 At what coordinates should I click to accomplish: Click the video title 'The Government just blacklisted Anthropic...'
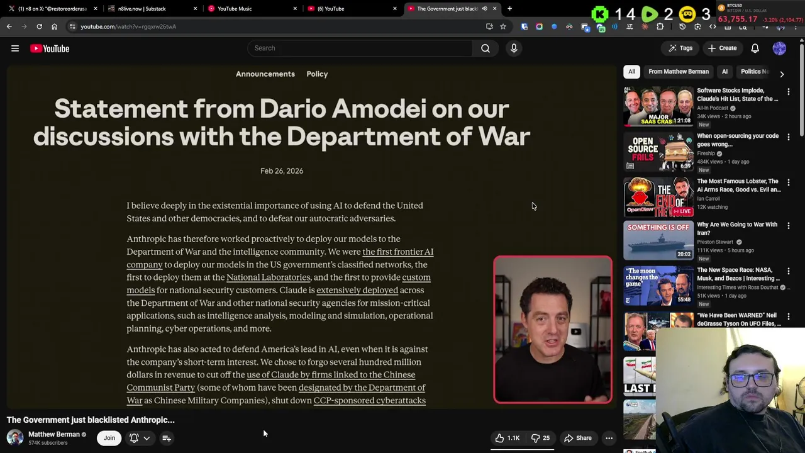pos(91,420)
